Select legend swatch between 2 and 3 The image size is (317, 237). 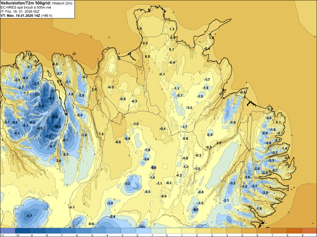(204, 231)
